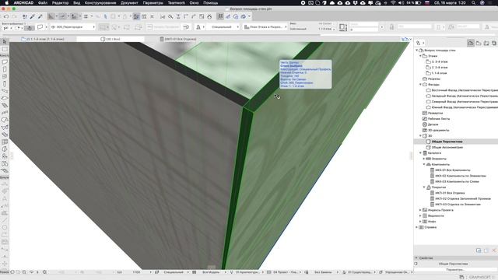
Task: Toggle the grid snap icon
Action: tap(86, 16)
